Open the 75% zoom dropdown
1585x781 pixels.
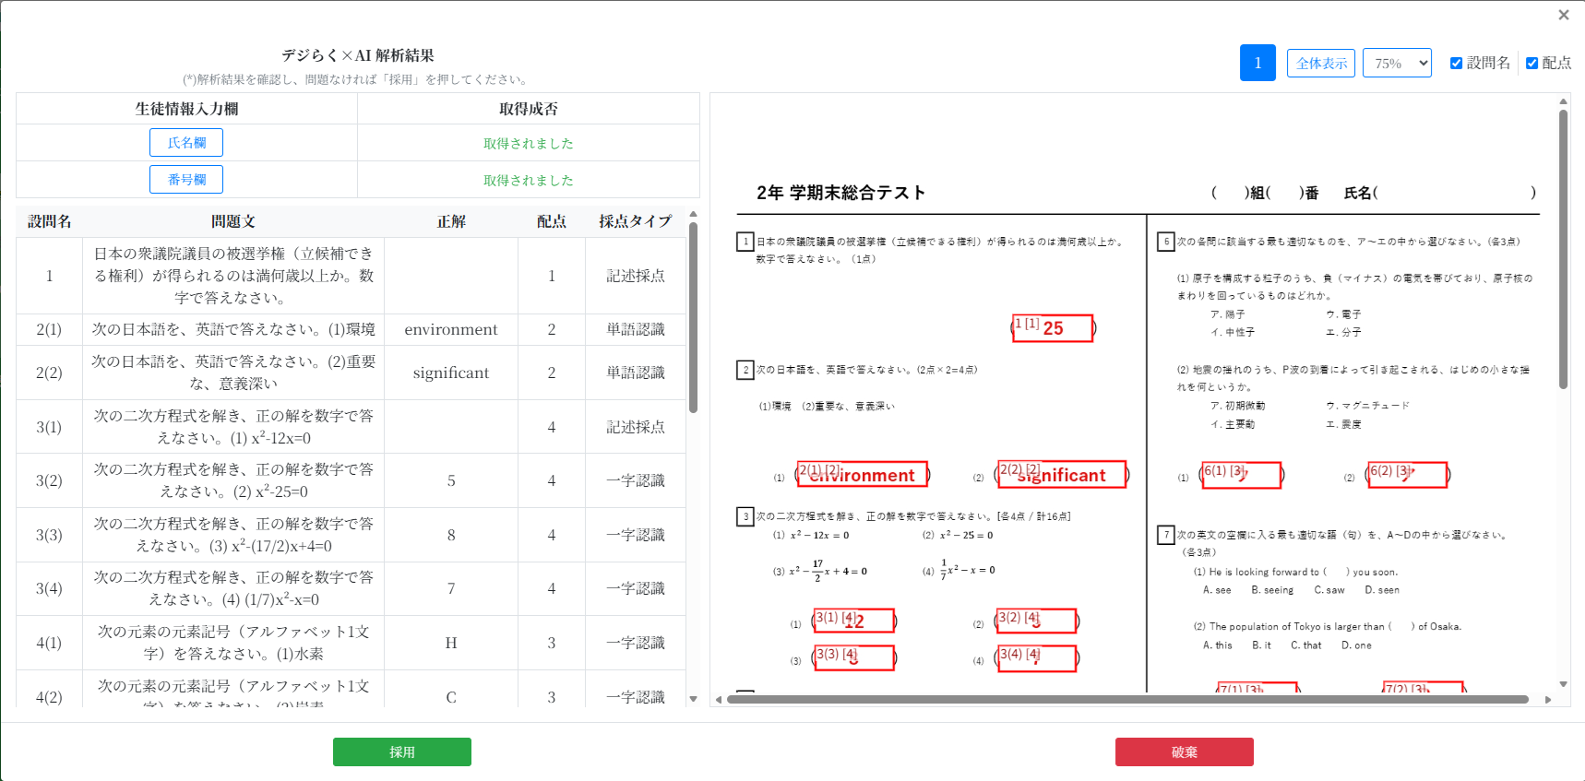(1397, 63)
